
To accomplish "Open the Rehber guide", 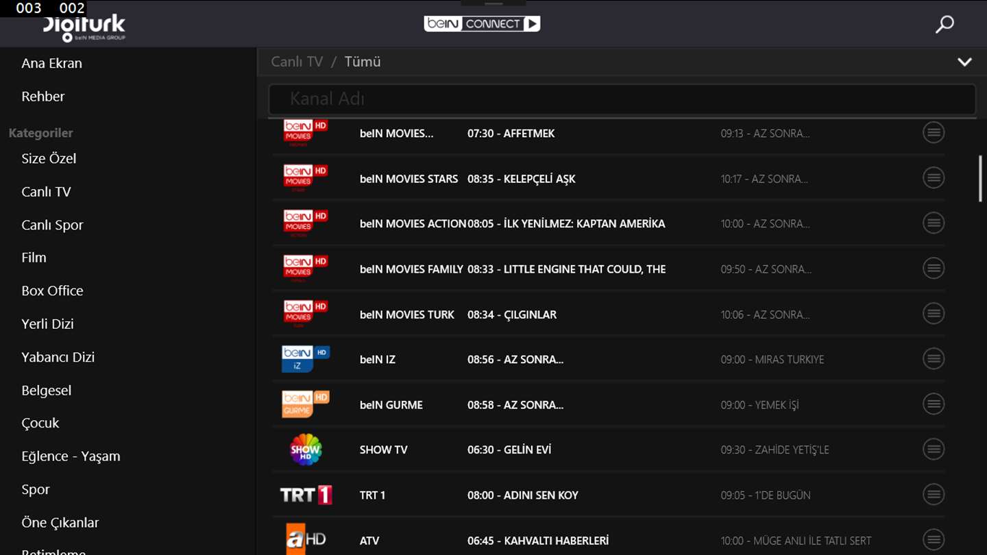I will tap(42, 97).
